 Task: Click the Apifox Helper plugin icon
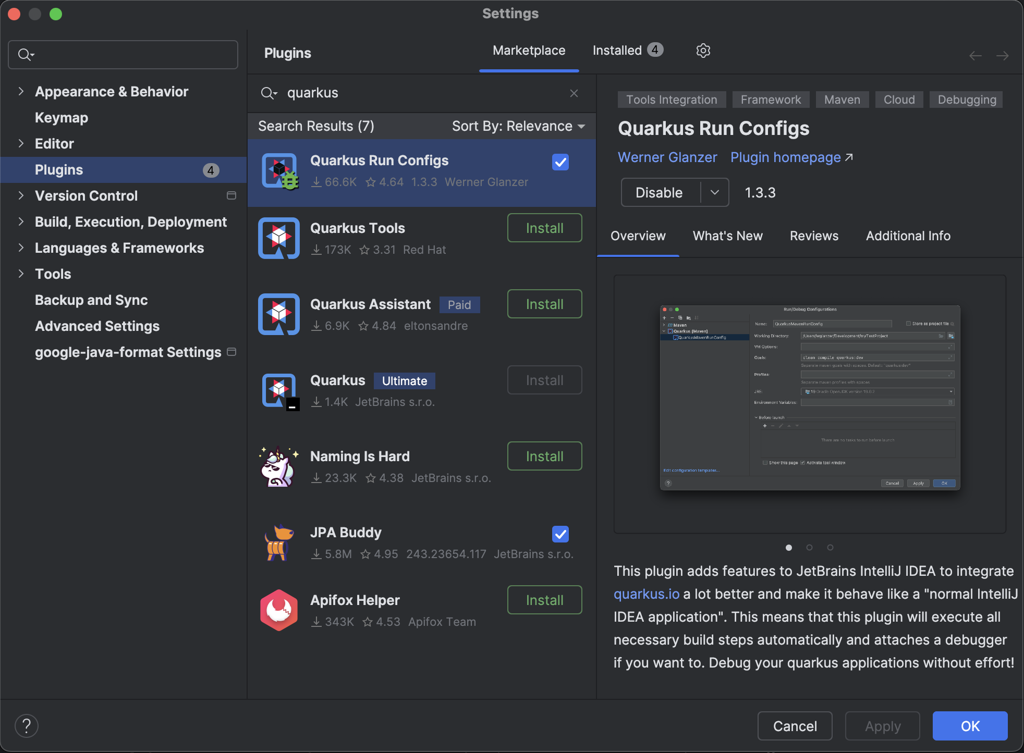(279, 610)
